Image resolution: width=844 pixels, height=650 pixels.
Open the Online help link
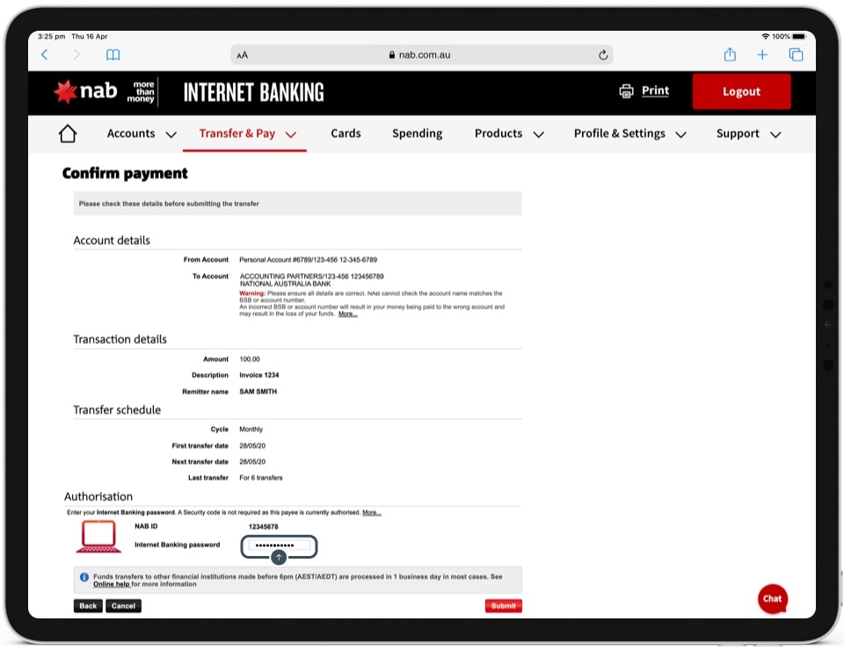pos(112,584)
